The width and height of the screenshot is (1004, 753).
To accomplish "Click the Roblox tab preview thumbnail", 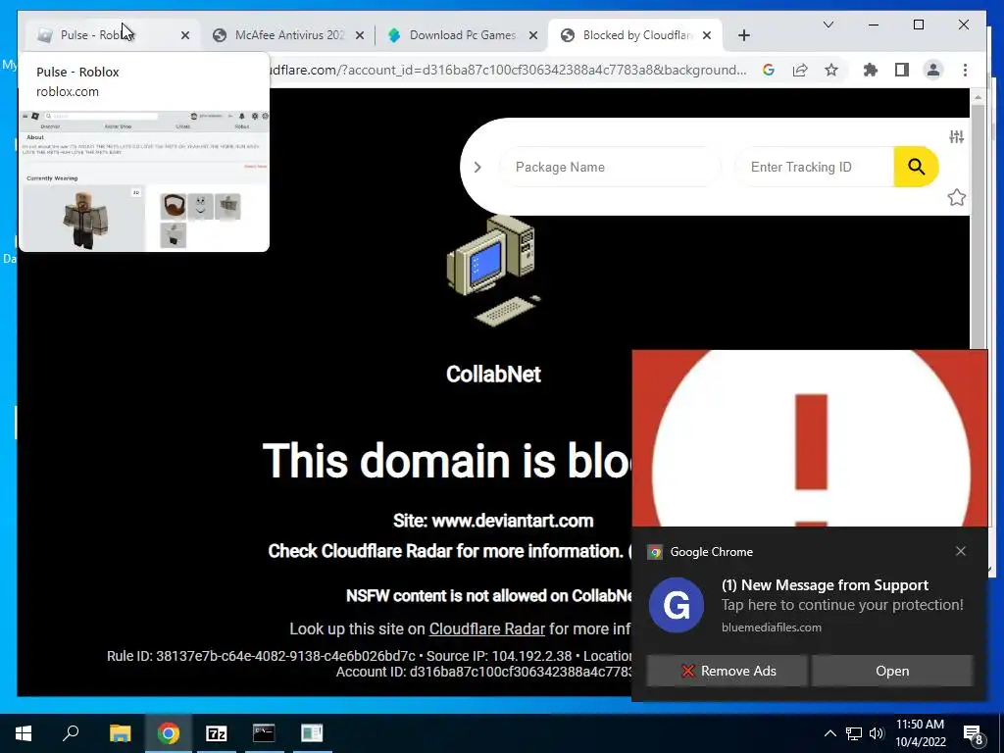I will 144,180.
